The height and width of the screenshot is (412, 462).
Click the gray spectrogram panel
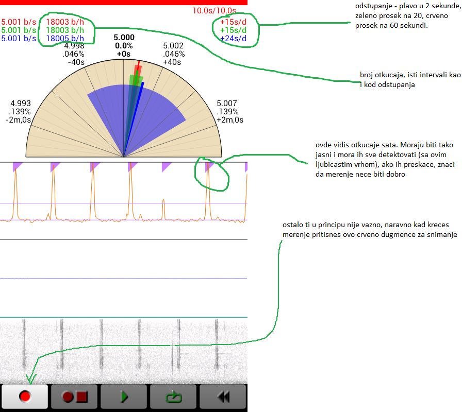(x=124, y=351)
